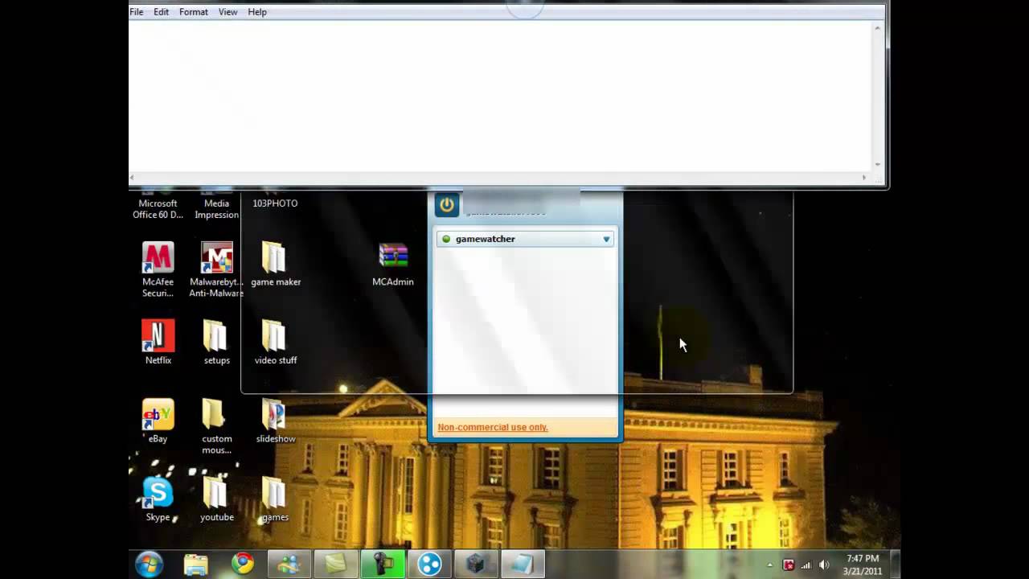Select the youtube folder

click(216, 499)
